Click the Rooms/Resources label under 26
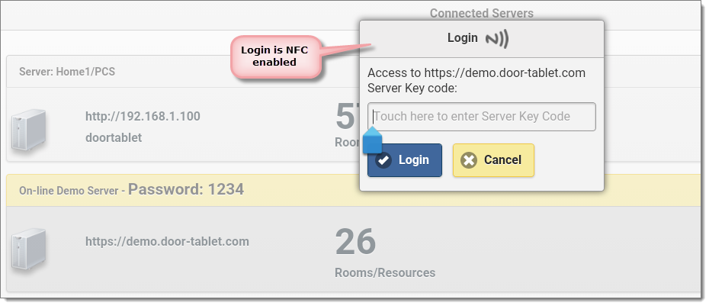This screenshot has height=306, width=709. (385, 272)
